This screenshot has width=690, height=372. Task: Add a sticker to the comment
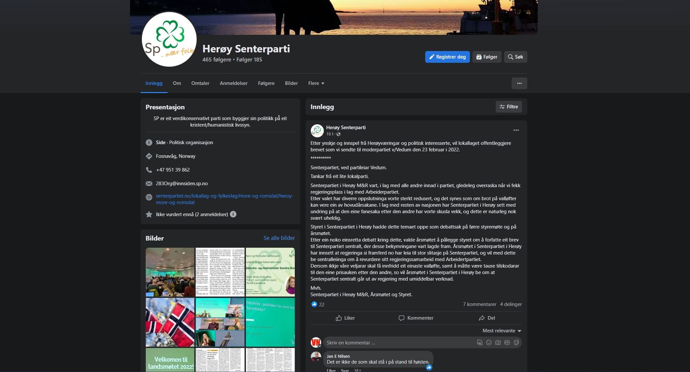516,342
